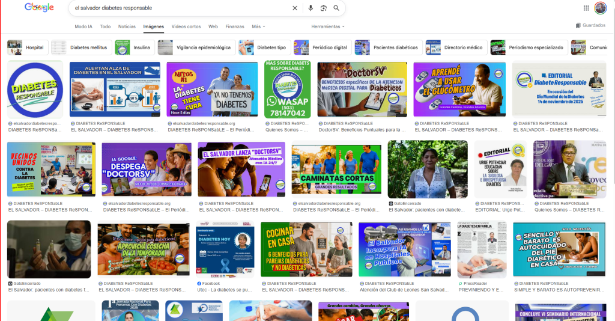The image size is (615, 321).
Task: Click the magnifying glass search icon
Action: point(336,8)
